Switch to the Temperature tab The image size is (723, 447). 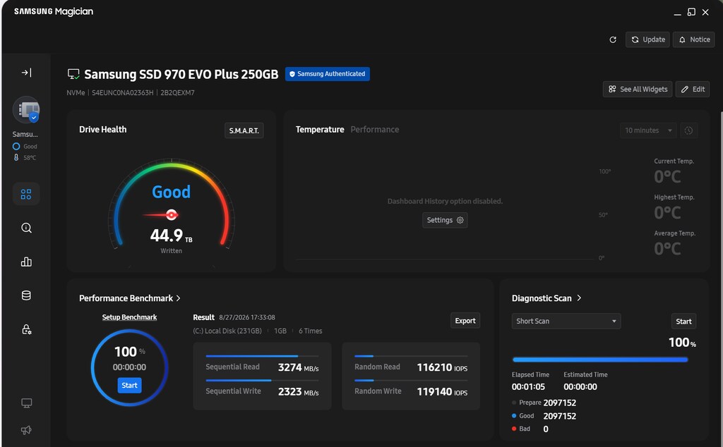click(320, 129)
